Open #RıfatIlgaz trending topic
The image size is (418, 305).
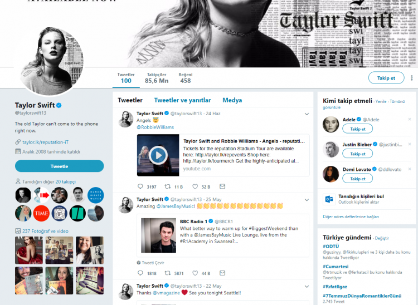coord(335,287)
